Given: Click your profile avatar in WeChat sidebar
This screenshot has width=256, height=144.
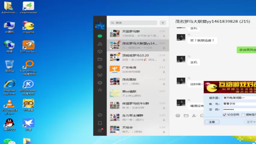Looking at the screenshot, I should coord(100,26).
